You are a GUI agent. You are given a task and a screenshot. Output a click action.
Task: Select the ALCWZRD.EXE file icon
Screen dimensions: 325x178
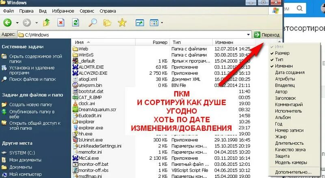(75, 73)
